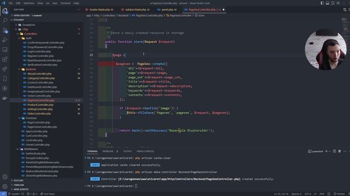Expand the TIMELINE section
The image size is (350, 196).
[x=47, y=185]
